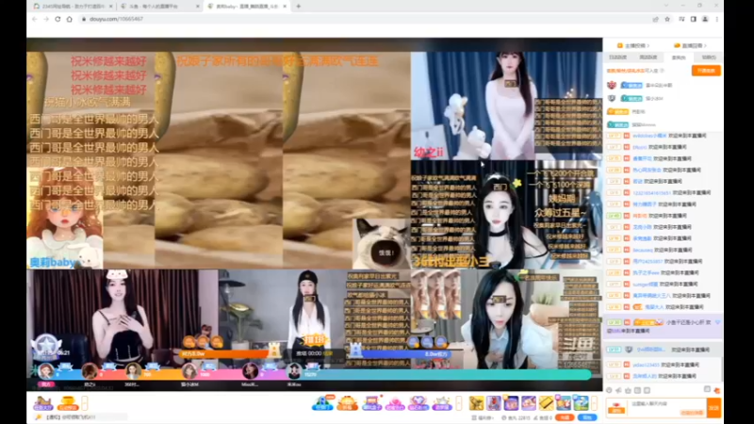Open the fan badge selector in chat box

pyautogui.click(x=616, y=409)
